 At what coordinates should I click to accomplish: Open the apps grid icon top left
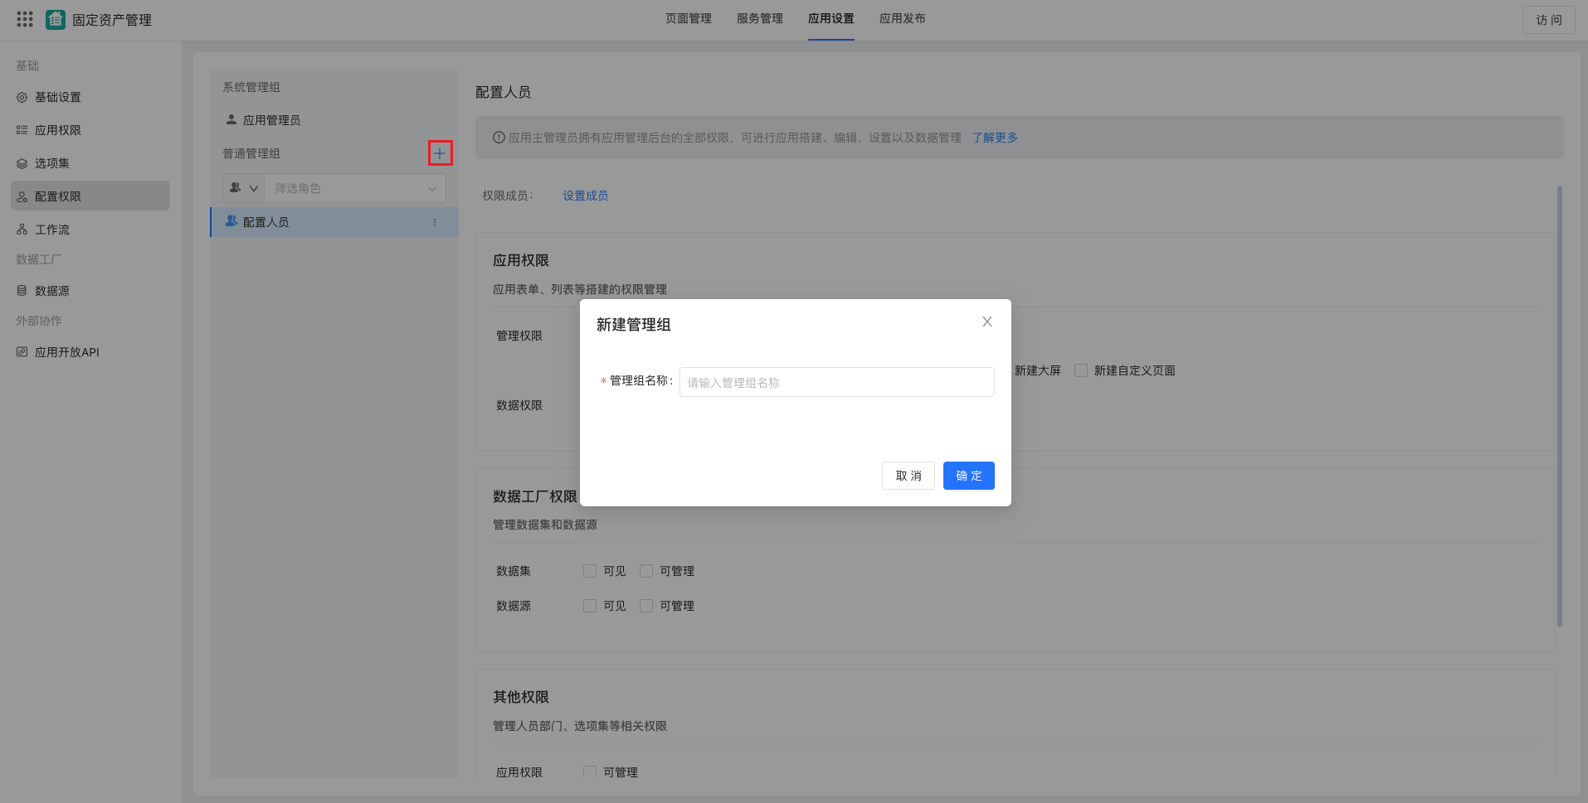(x=24, y=18)
